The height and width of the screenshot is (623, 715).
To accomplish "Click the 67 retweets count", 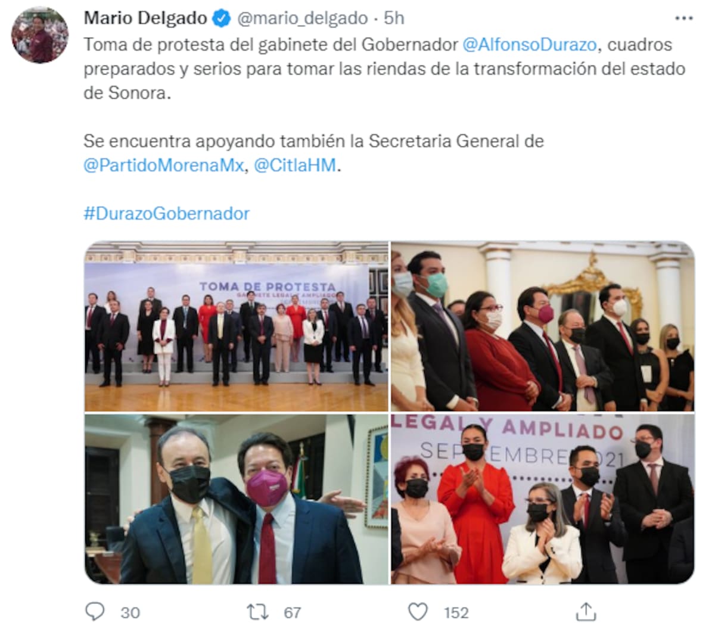I will 292,612.
